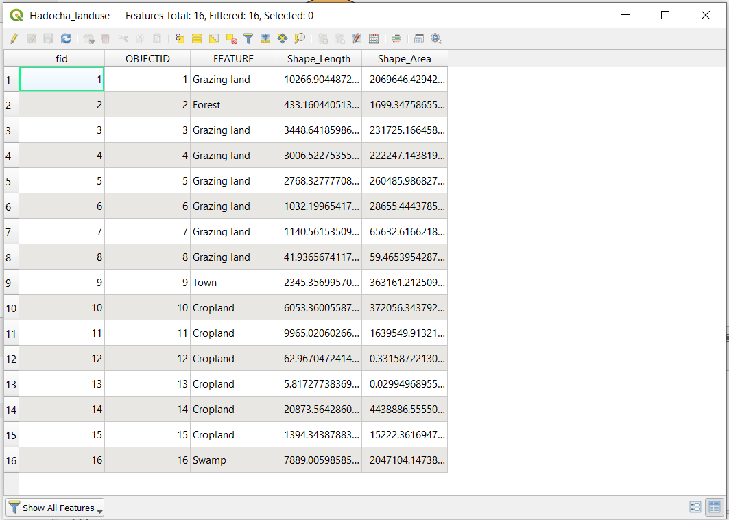Image resolution: width=729 pixels, height=520 pixels.
Task: Click the invert selection icon
Action: point(214,38)
